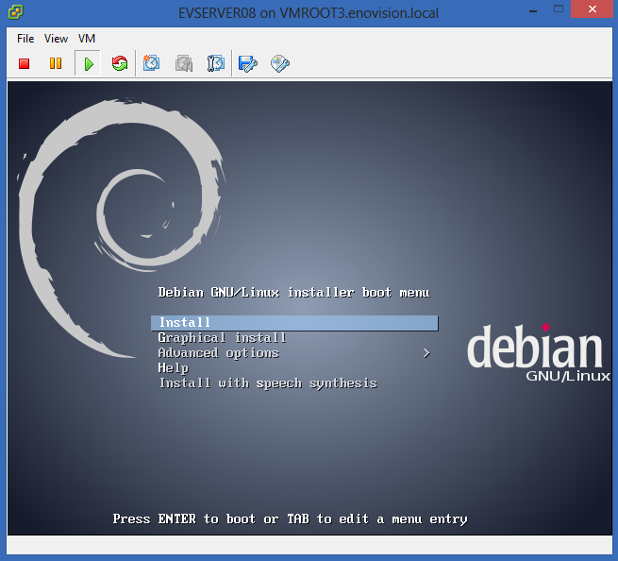Suspend the virtual machine with the pause icon

click(56, 63)
